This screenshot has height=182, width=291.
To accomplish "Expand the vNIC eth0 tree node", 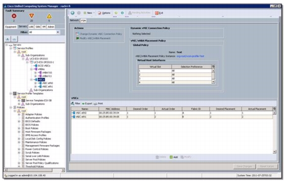I will coord(35,83).
